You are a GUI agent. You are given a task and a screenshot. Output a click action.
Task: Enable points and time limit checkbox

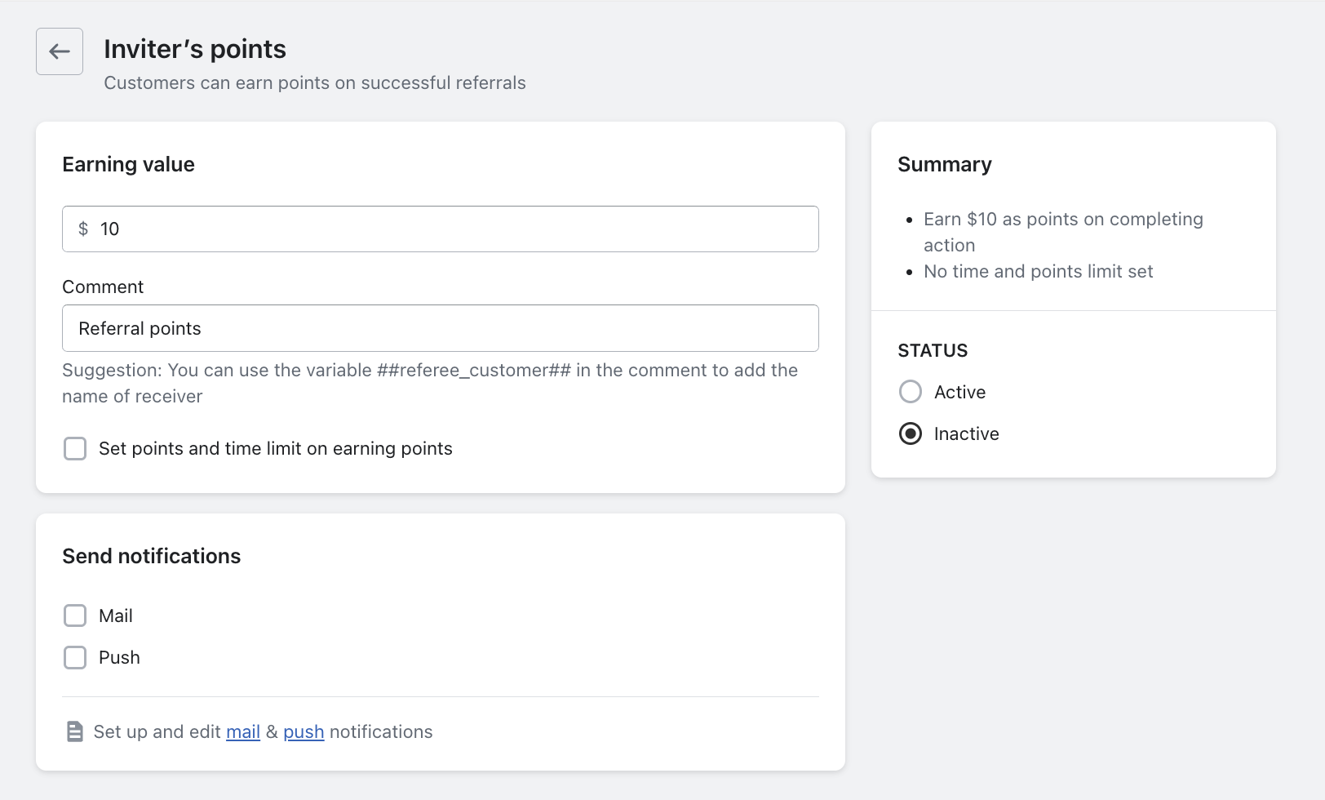75,449
